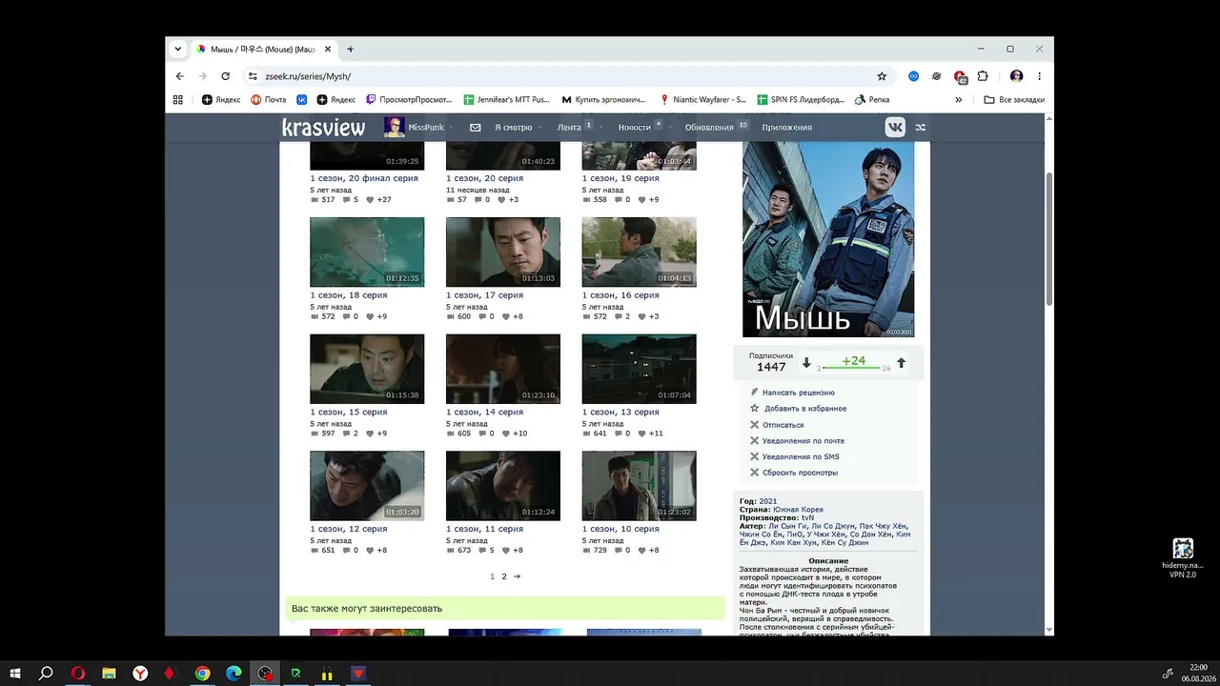Viewport: 1220px width, 686px height.
Task: Click the address bar URL field
Action: click(x=562, y=76)
